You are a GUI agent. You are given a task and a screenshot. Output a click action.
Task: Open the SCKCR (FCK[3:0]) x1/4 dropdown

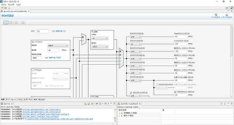pyautogui.click(x=136, y=37)
